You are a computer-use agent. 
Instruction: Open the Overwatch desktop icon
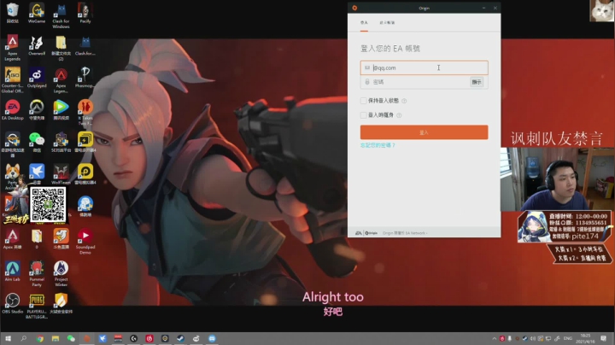click(37, 109)
